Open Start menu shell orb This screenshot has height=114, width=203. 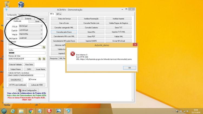coord(4,111)
